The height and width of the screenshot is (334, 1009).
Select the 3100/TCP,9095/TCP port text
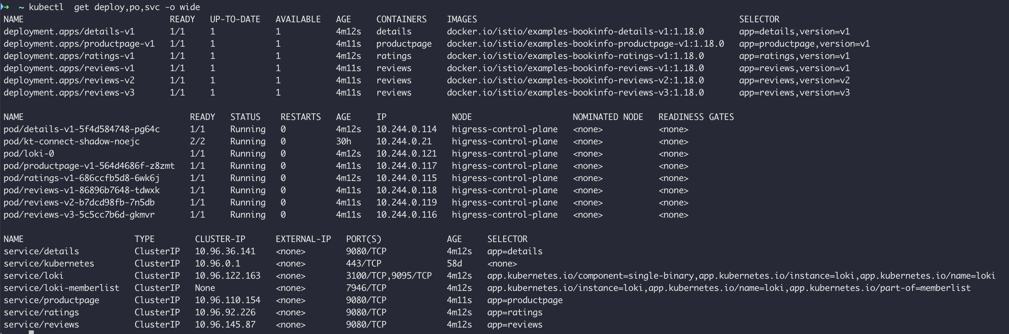[389, 275]
